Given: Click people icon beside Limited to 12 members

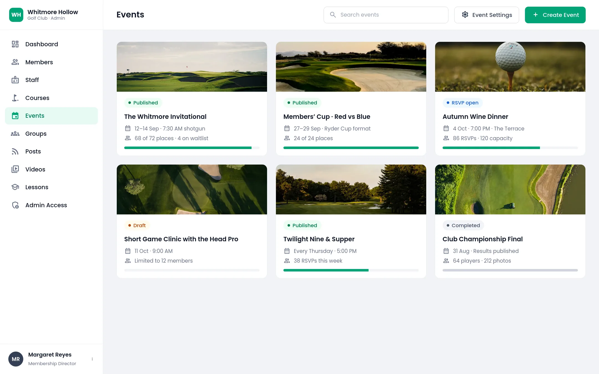Looking at the screenshot, I should pyautogui.click(x=128, y=261).
